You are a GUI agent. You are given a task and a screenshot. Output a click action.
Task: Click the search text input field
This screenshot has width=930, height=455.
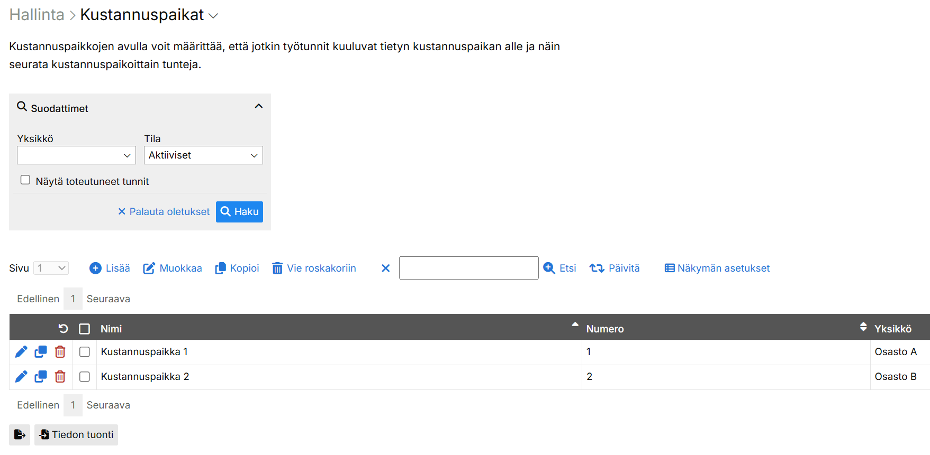(468, 268)
